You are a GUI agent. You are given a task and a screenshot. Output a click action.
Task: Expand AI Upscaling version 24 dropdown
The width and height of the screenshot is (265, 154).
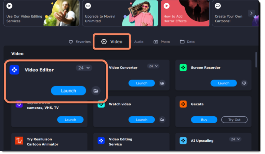[x=235, y=139]
